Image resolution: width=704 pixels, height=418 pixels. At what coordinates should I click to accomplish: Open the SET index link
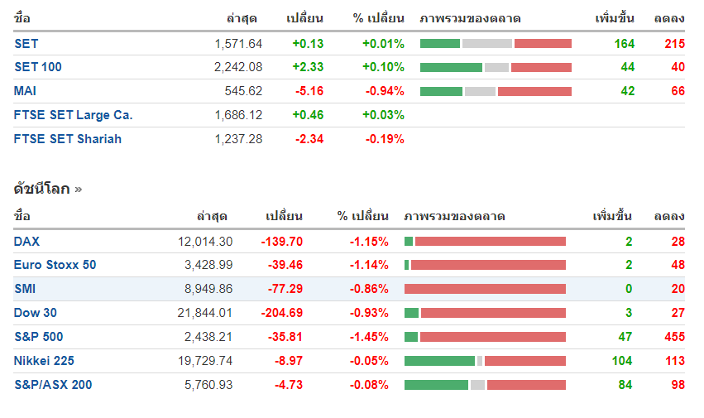26,44
